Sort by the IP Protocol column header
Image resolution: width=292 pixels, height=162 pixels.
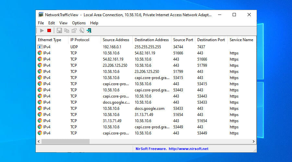[x=84, y=40]
